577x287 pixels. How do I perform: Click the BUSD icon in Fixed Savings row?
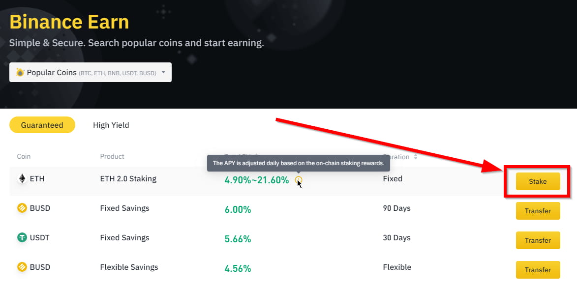tap(22, 208)
